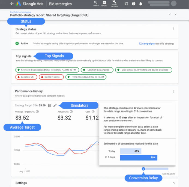This screenshot has height=187, width=189.
Task: Click the Today 60% conversion bar
Action: point(131,151)
